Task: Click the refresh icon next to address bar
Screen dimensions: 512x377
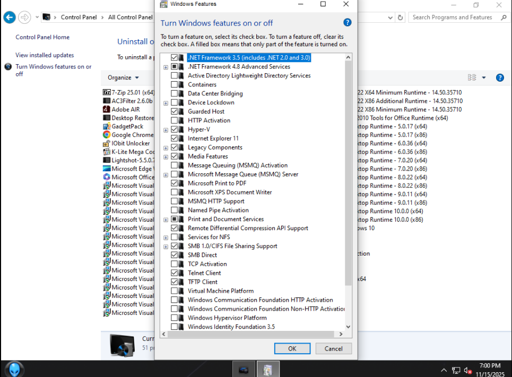Action: tap(401, 17)
